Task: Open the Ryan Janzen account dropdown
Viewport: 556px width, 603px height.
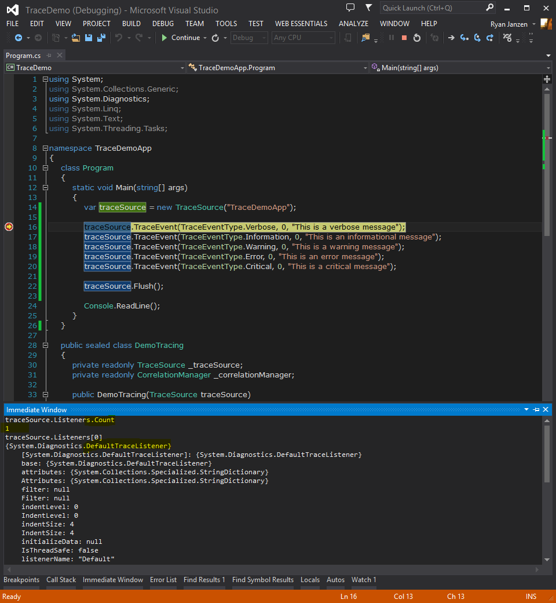Action: tap(534, 24)
